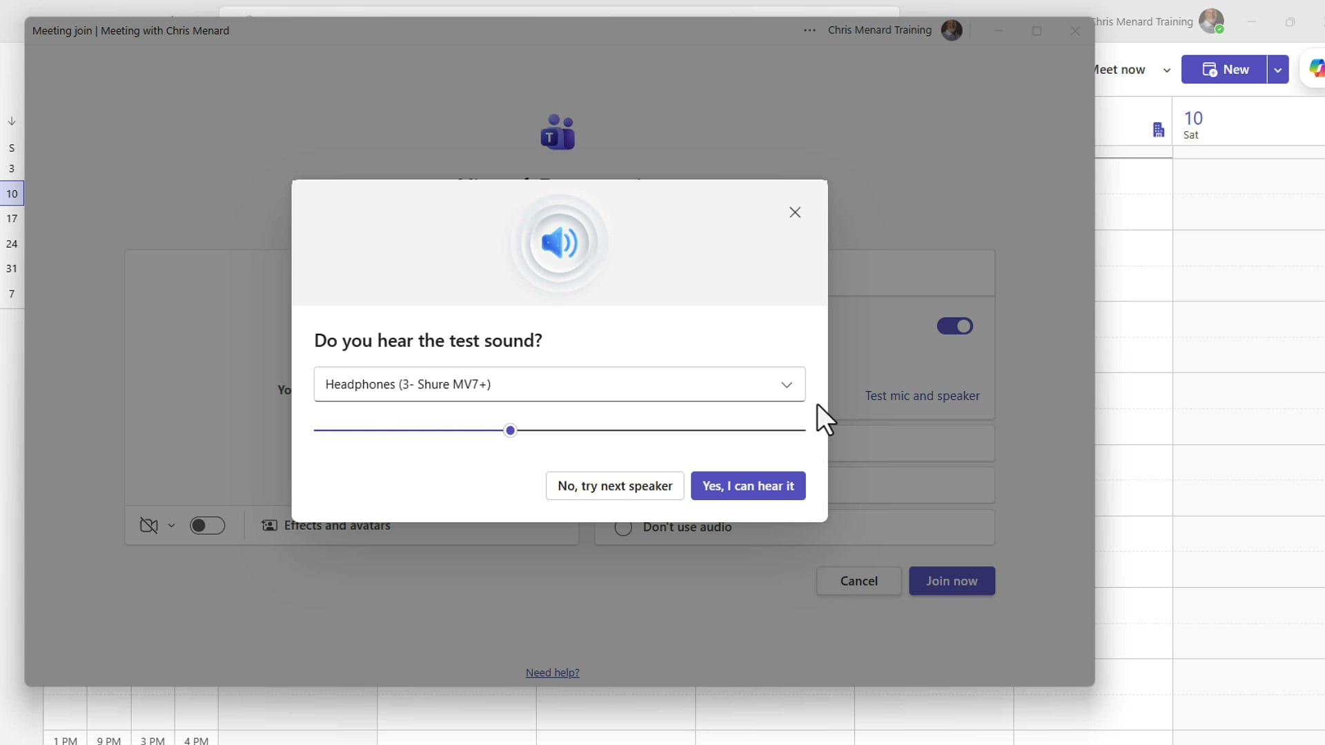Click the building icon next to Saturday
This screenshot has width=1325, height=745.
click(x=1159, y=130)
